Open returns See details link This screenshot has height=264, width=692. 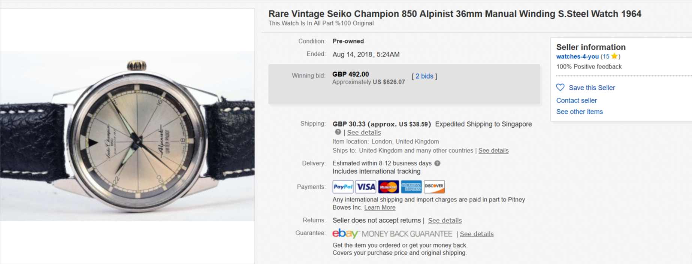445,221
